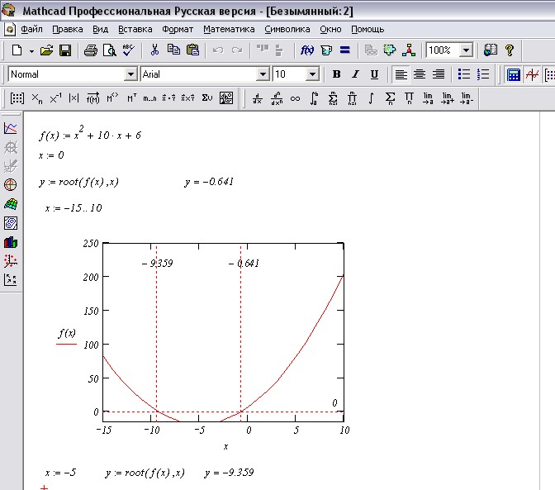Open the Вставка menu

coord(135,29)
